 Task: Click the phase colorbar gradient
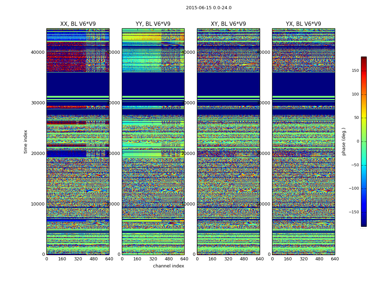click(364, 141)
